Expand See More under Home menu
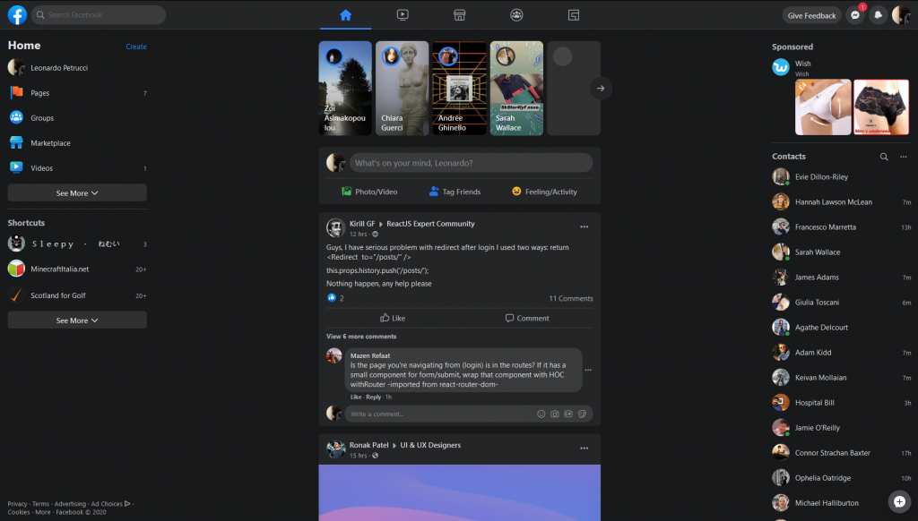Viewport: 918px width, 521px height. pyautogui.click(x=77, y=193)
